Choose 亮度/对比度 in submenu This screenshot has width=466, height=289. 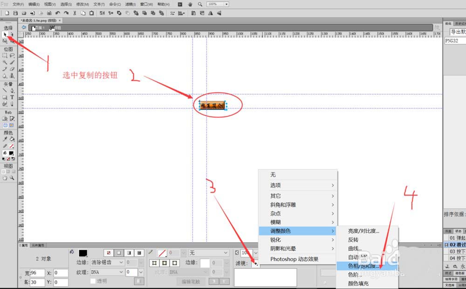click(367, 231)
